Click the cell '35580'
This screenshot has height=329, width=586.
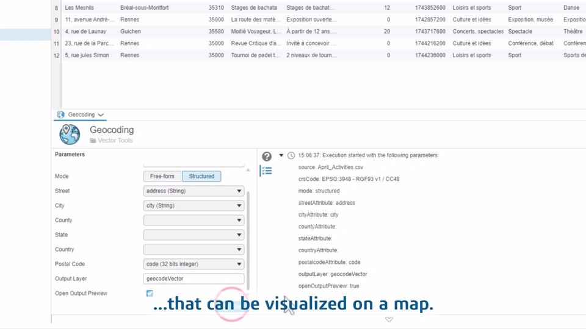click(216, 31)
